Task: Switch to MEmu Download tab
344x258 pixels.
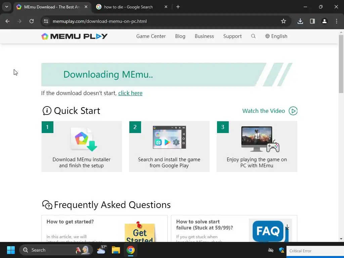Action: click(52, 7)
